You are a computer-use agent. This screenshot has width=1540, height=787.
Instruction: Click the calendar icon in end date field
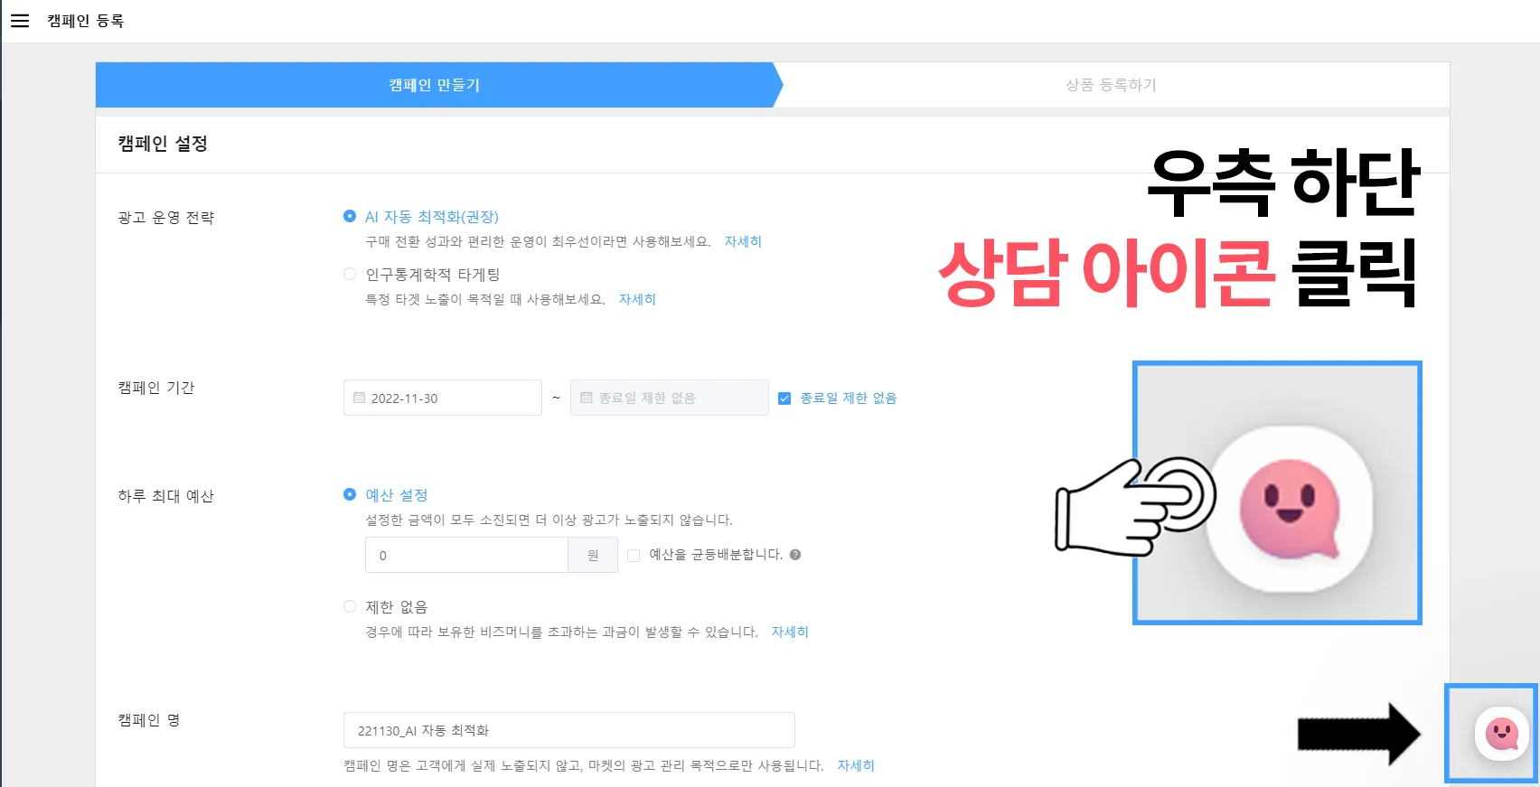point(586,398)
